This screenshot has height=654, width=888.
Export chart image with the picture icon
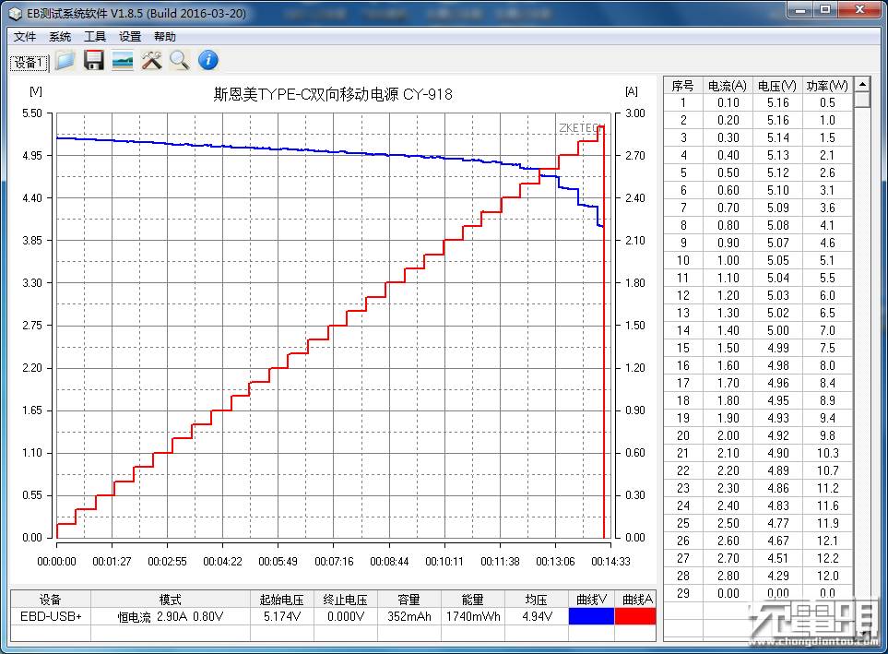[123, 60]
